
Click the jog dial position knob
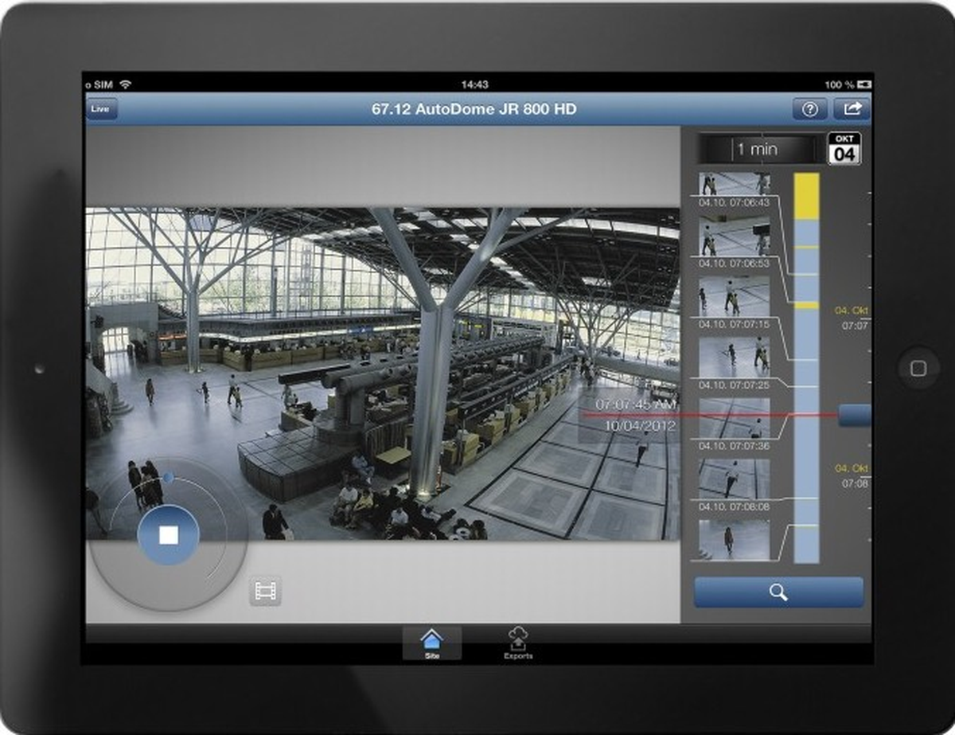(x=168, y=477)
